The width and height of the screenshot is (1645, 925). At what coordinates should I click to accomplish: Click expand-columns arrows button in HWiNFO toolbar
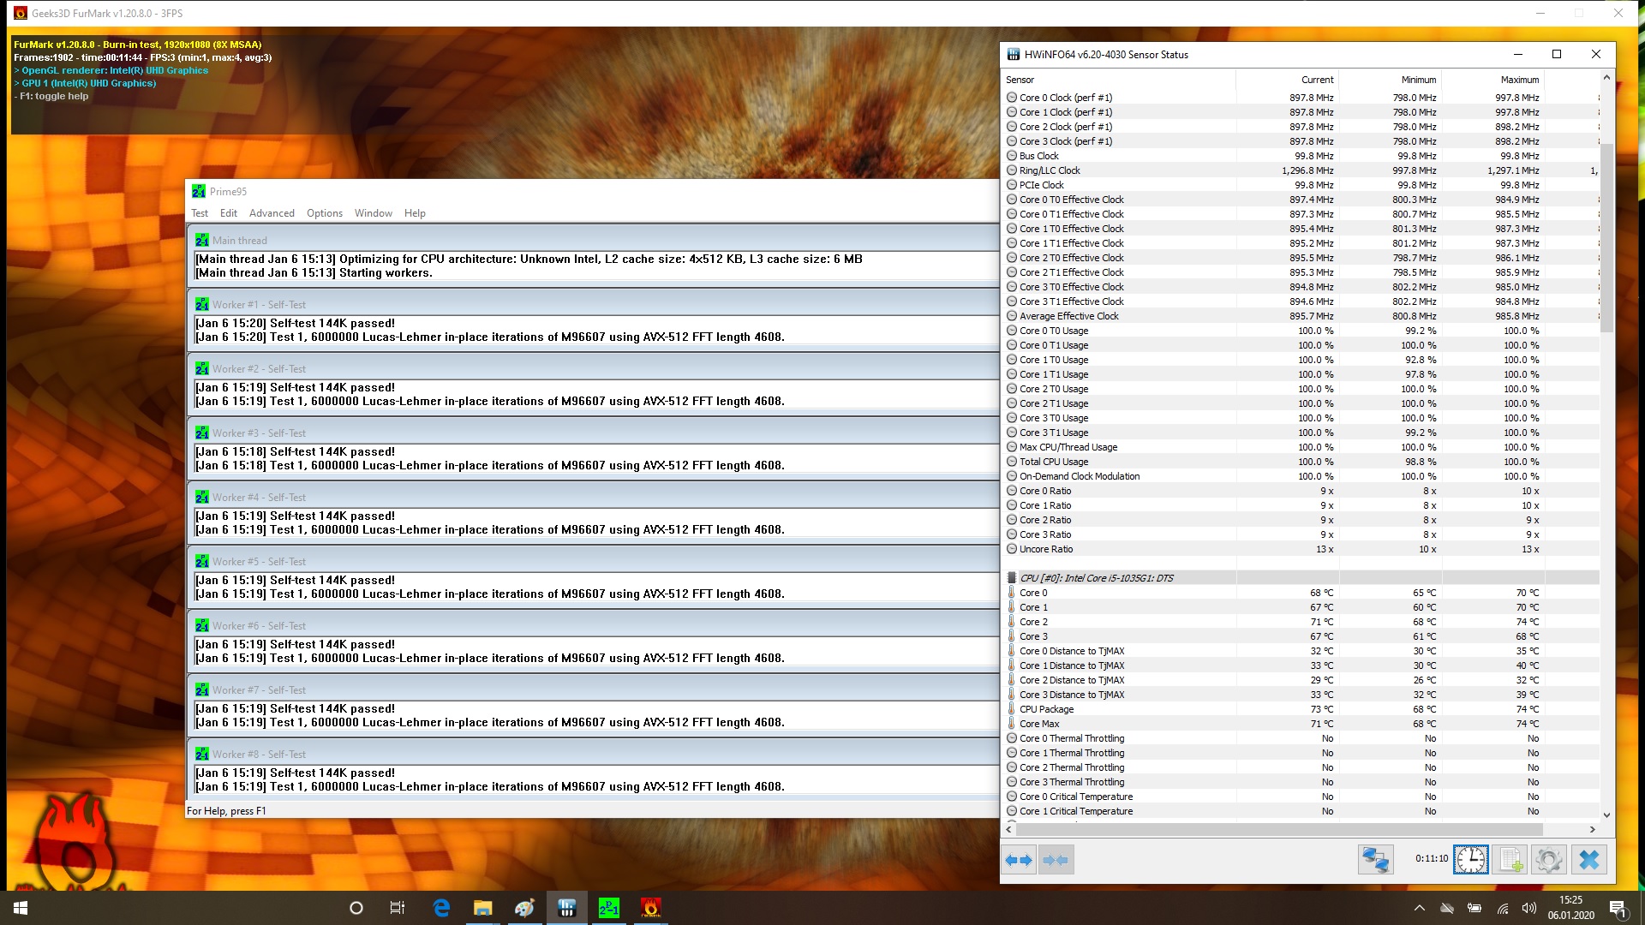(1019, 860)
